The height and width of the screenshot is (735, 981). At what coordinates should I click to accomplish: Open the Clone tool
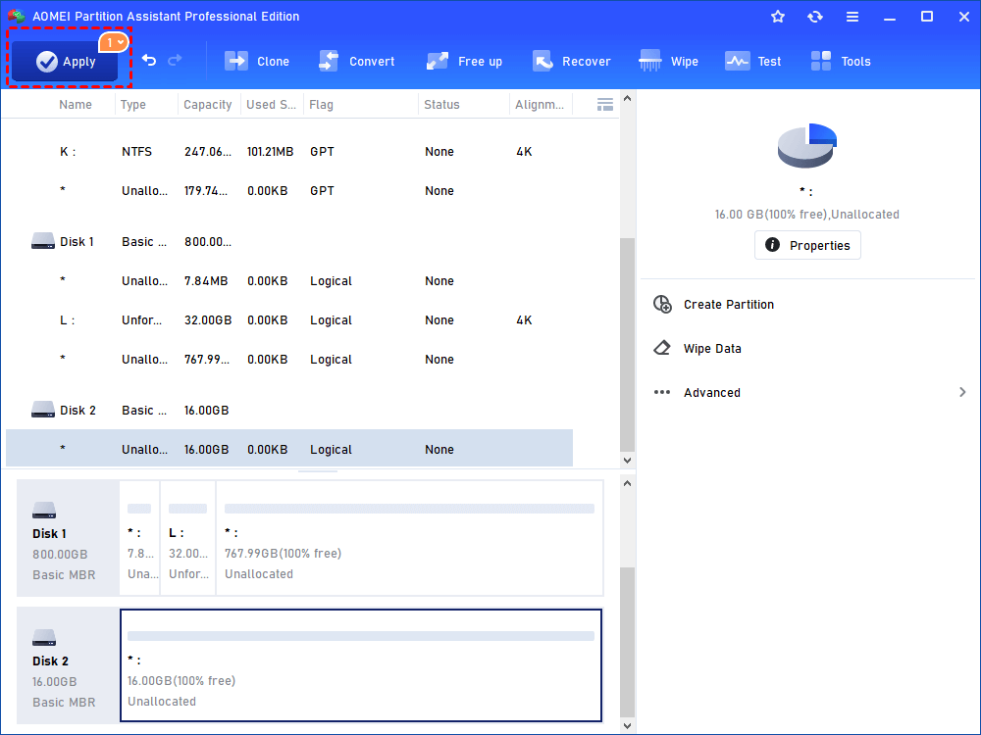[257, 61]
